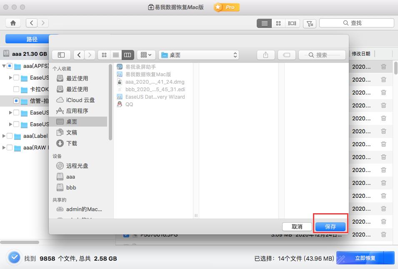Collapse the aaa(APFS) tree node
The width and height of the screenshot is (398, 269).
(4, 66)
